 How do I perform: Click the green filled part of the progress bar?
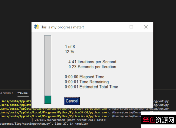point(48,100)
